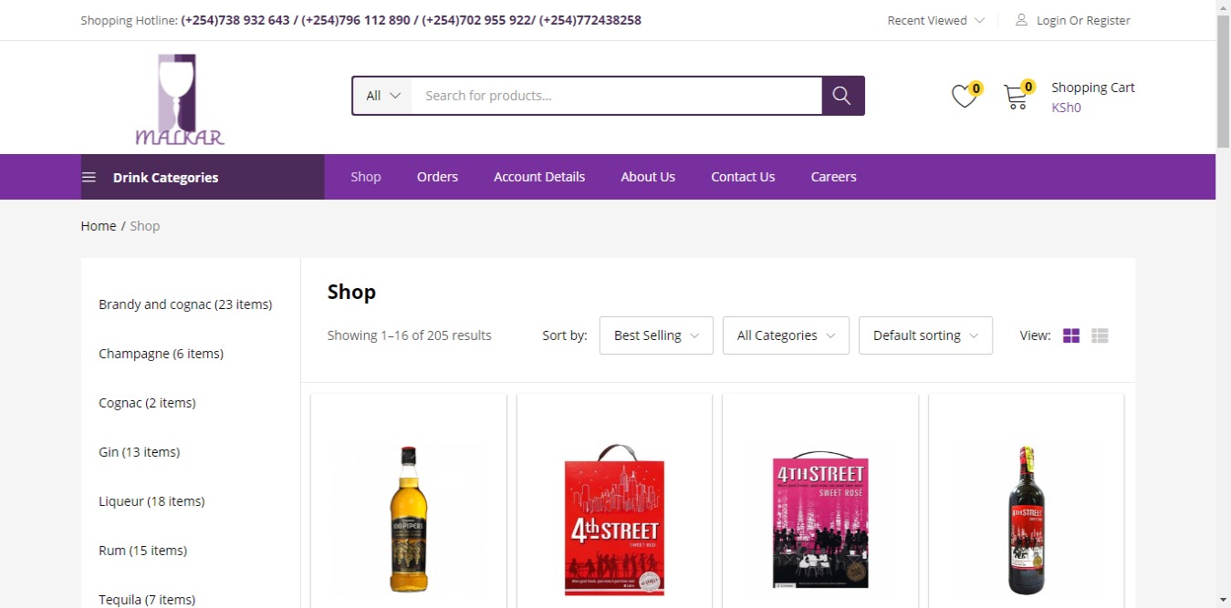Go to the Orders menu item
The height and width of the screenshot is (608, 1231).
point(437,177)
